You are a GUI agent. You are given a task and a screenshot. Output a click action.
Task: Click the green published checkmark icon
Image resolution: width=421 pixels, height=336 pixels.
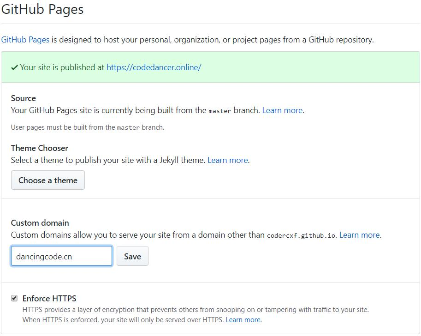(14, 67)
